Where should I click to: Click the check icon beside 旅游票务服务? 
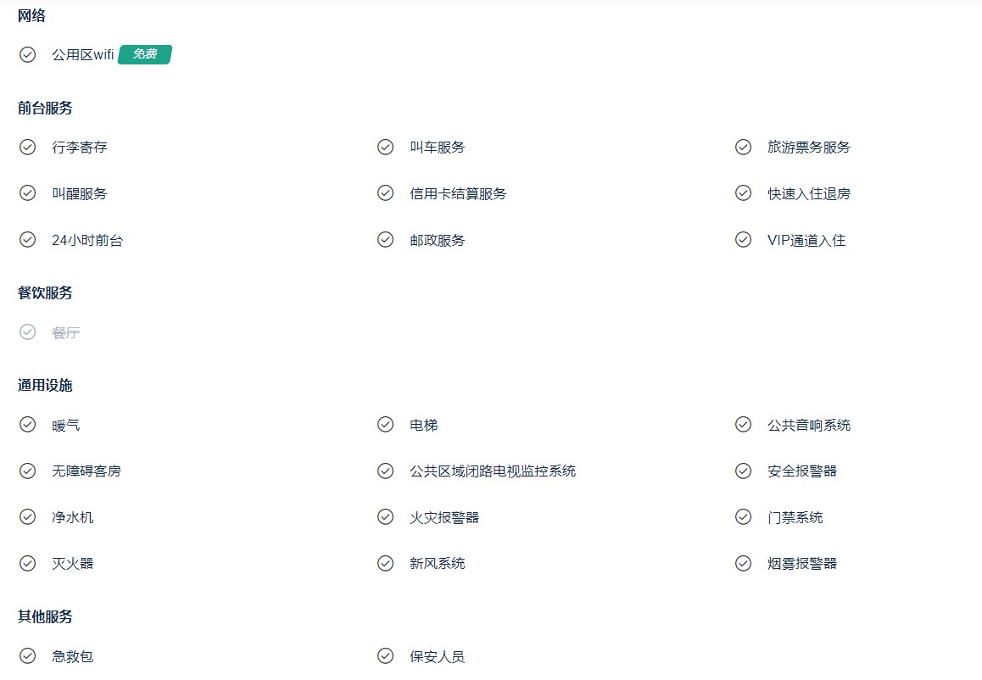(743, 148)
